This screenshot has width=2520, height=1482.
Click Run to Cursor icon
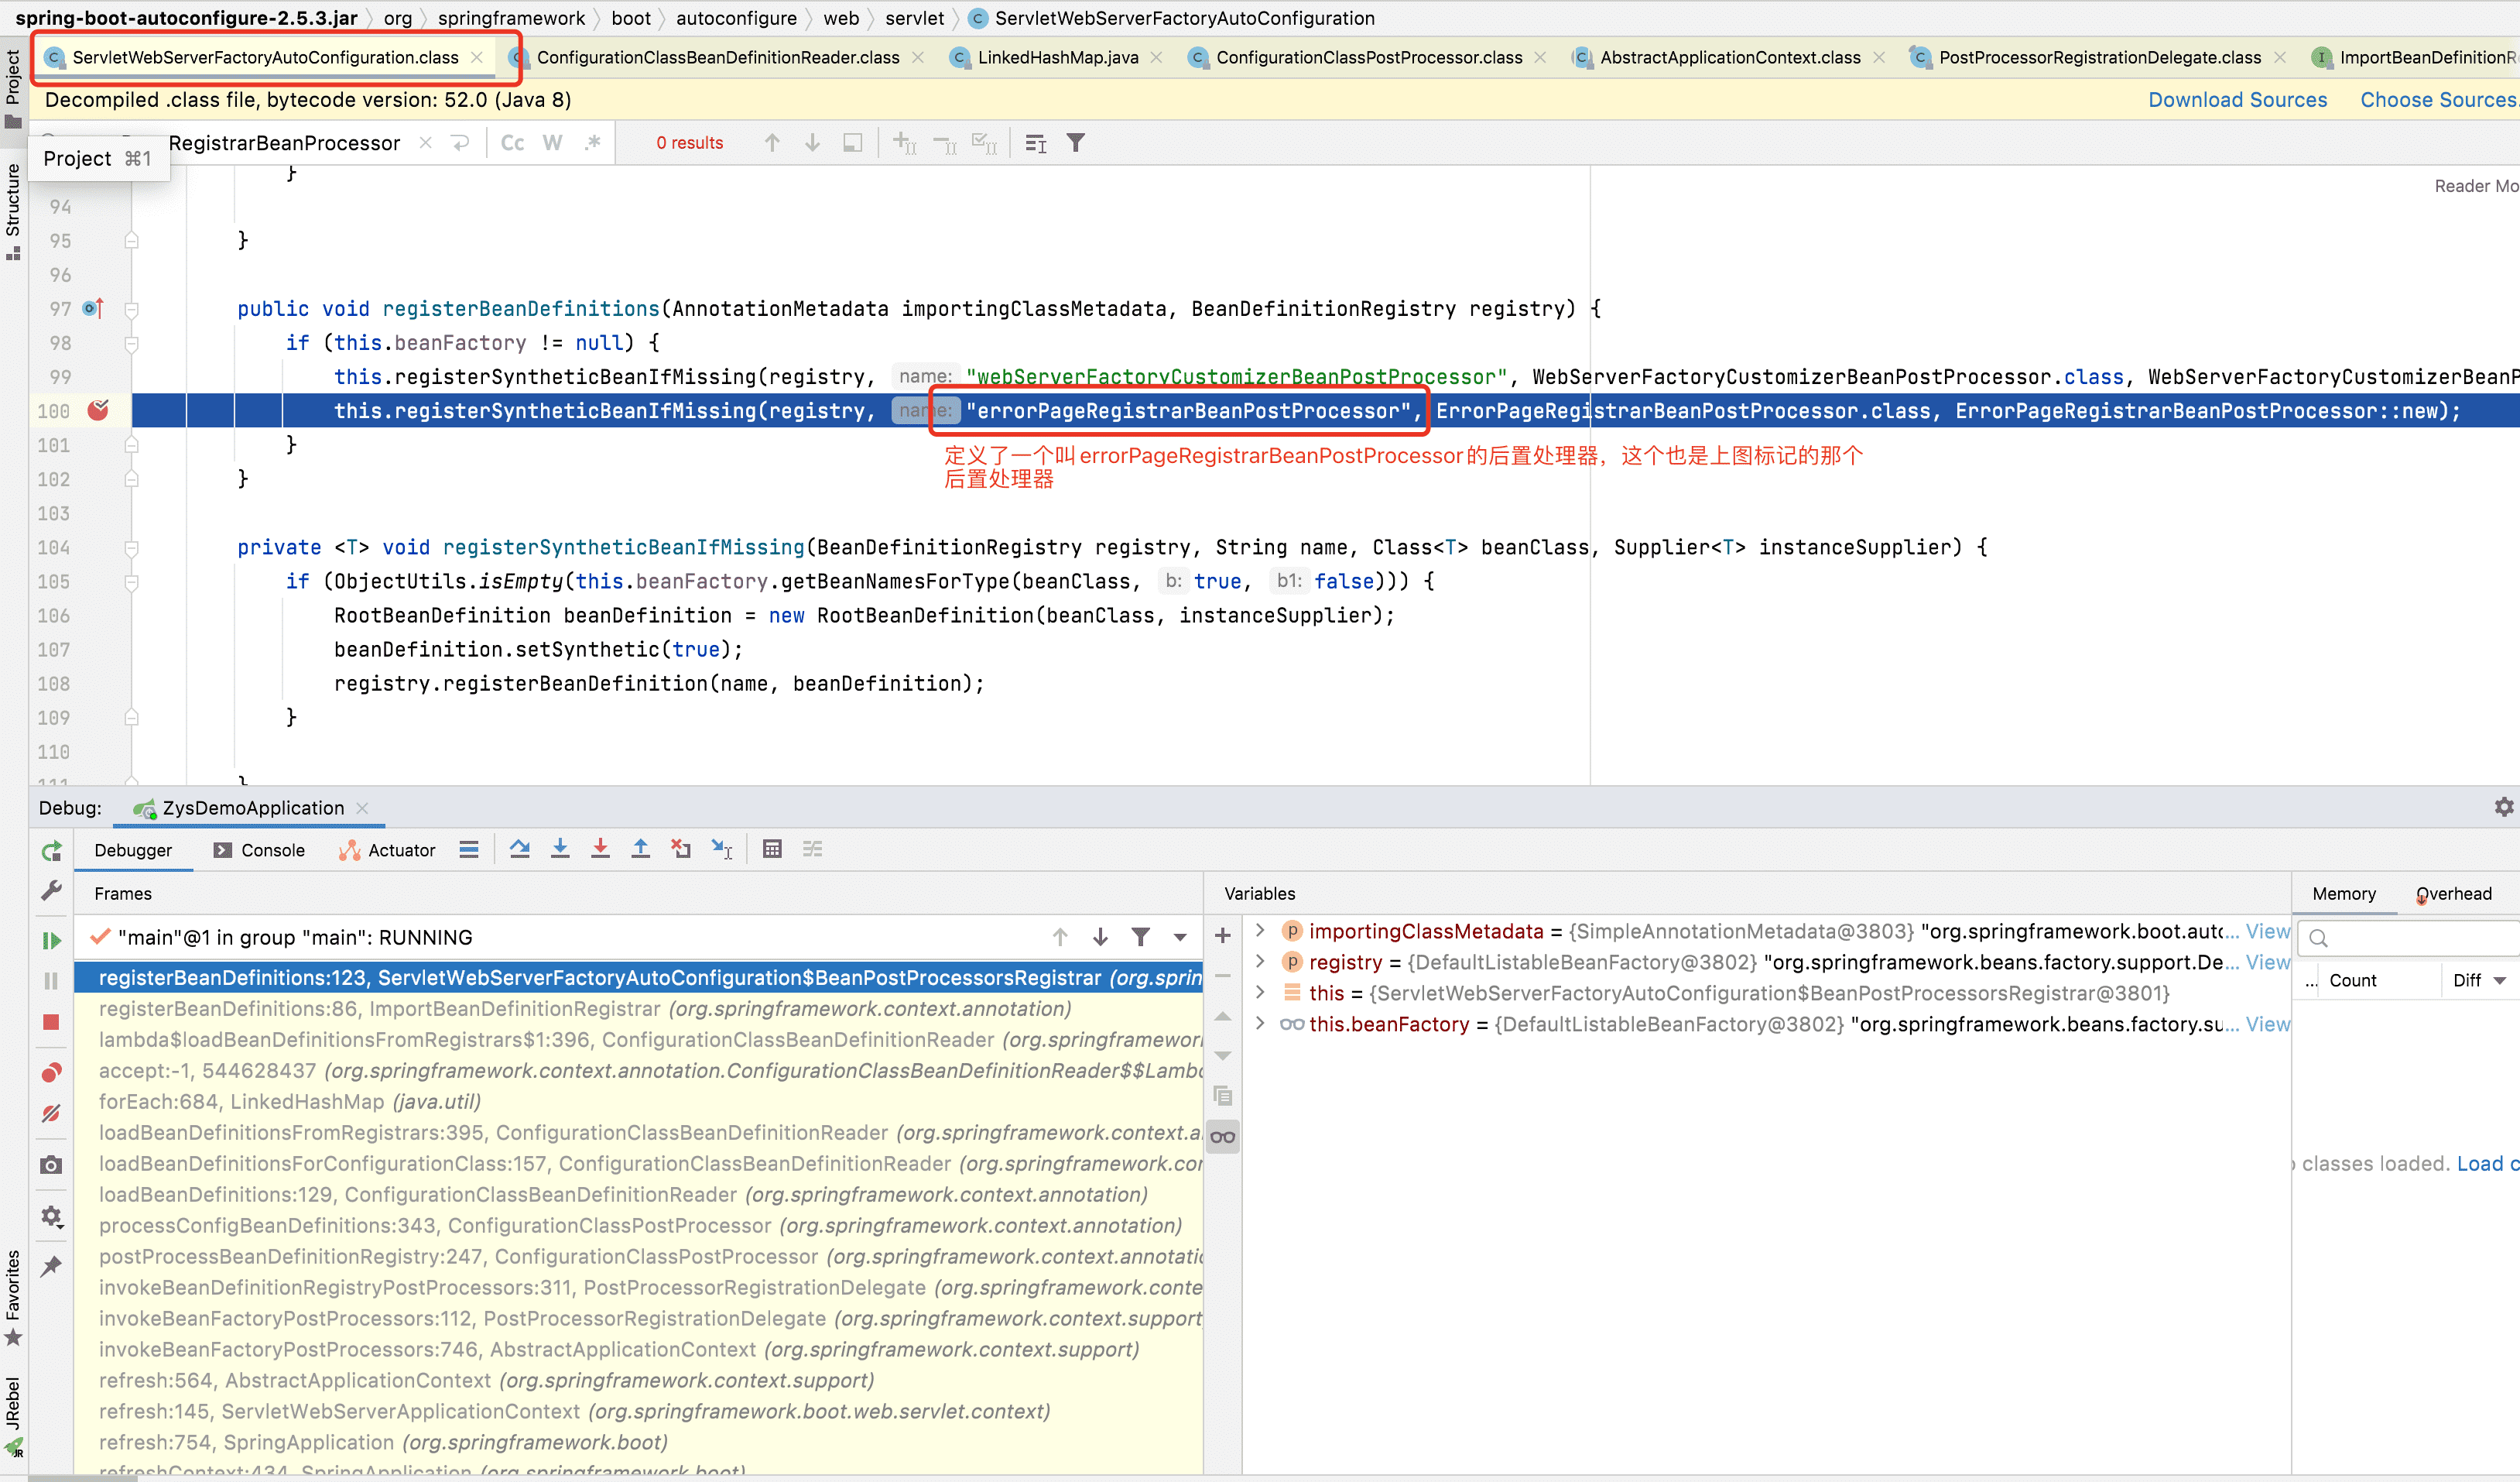tap(721, 849)
